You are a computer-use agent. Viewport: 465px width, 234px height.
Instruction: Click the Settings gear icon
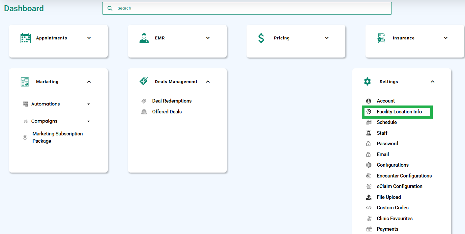[x=367, y=82]
